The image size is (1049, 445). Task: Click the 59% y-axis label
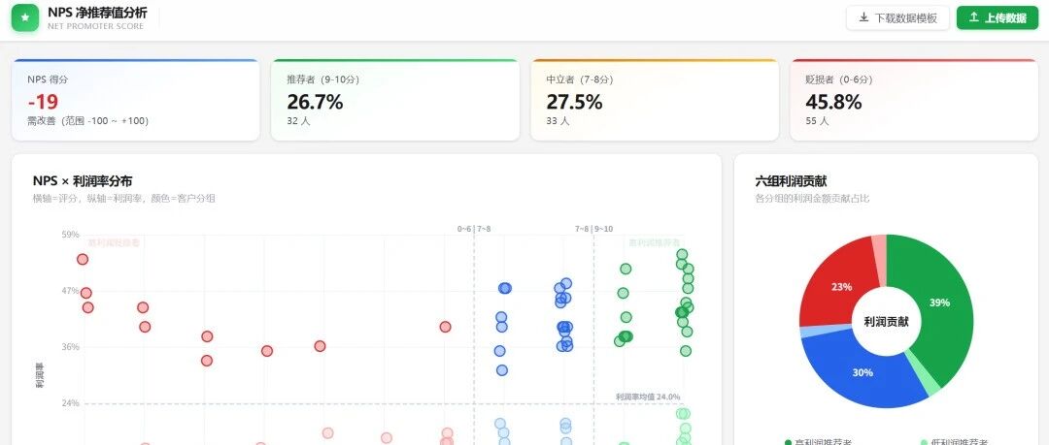click(70, 235)
